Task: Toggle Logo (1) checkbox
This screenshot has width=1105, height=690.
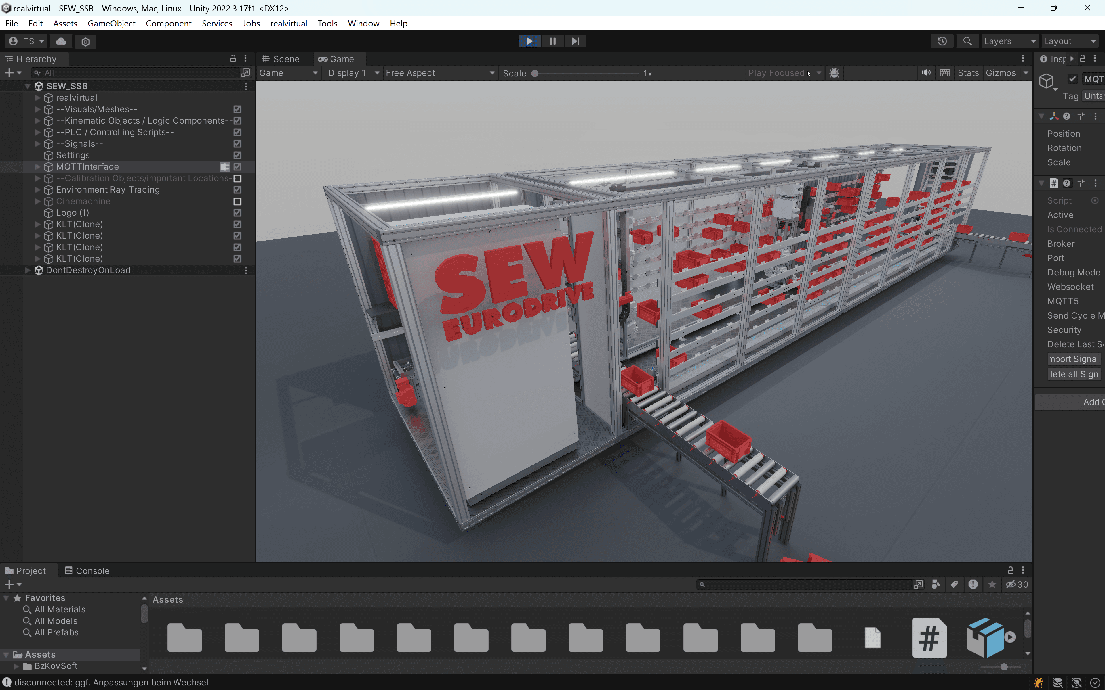Action: (x=237, y=213)
